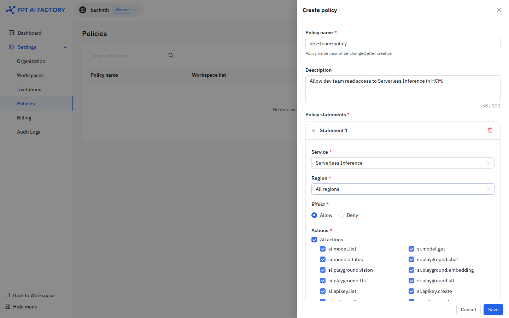
Task: Open Organization settings
Action: (x=31, y=61)
